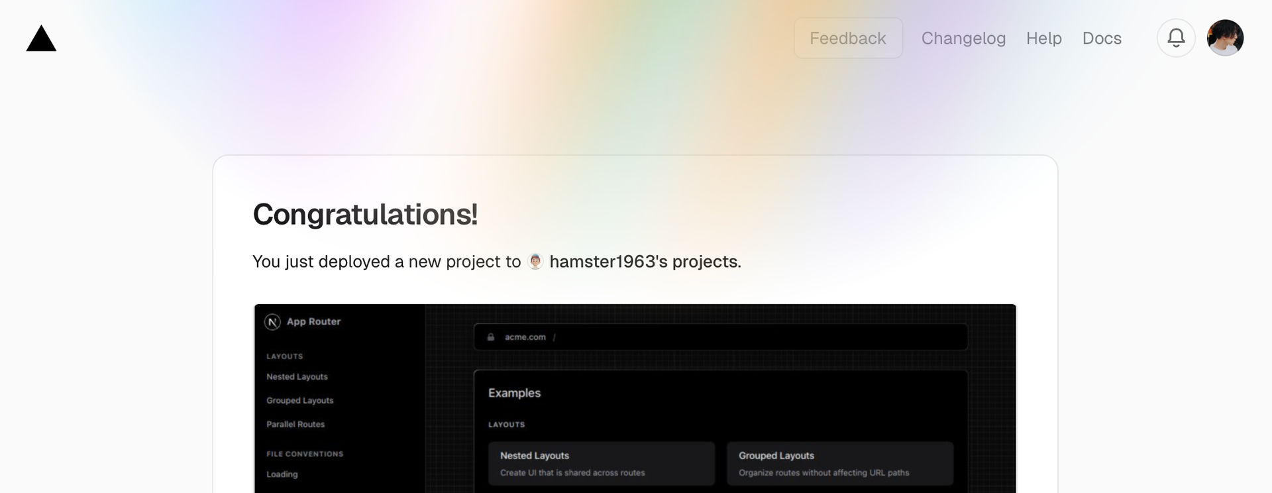The image size is (1272, 493).
Task: Click the Vercel triangle logo
Action: click(41, 38)
